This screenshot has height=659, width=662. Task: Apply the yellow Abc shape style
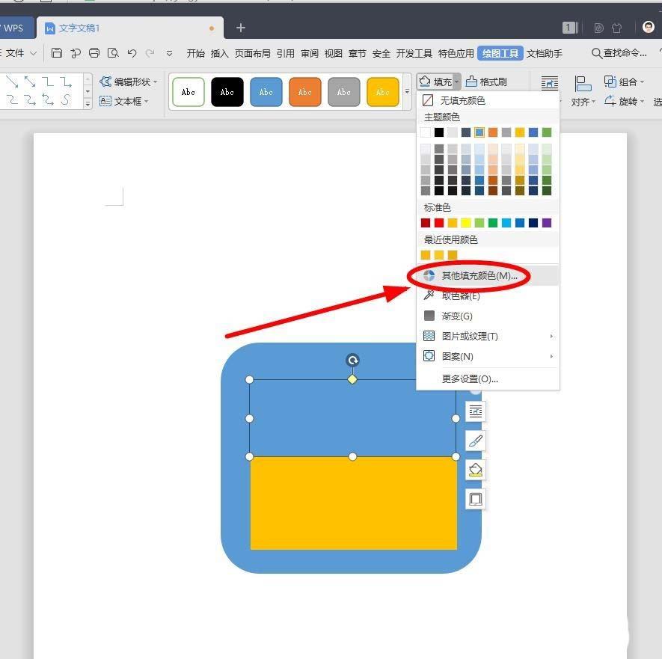(x=382, y=91)
